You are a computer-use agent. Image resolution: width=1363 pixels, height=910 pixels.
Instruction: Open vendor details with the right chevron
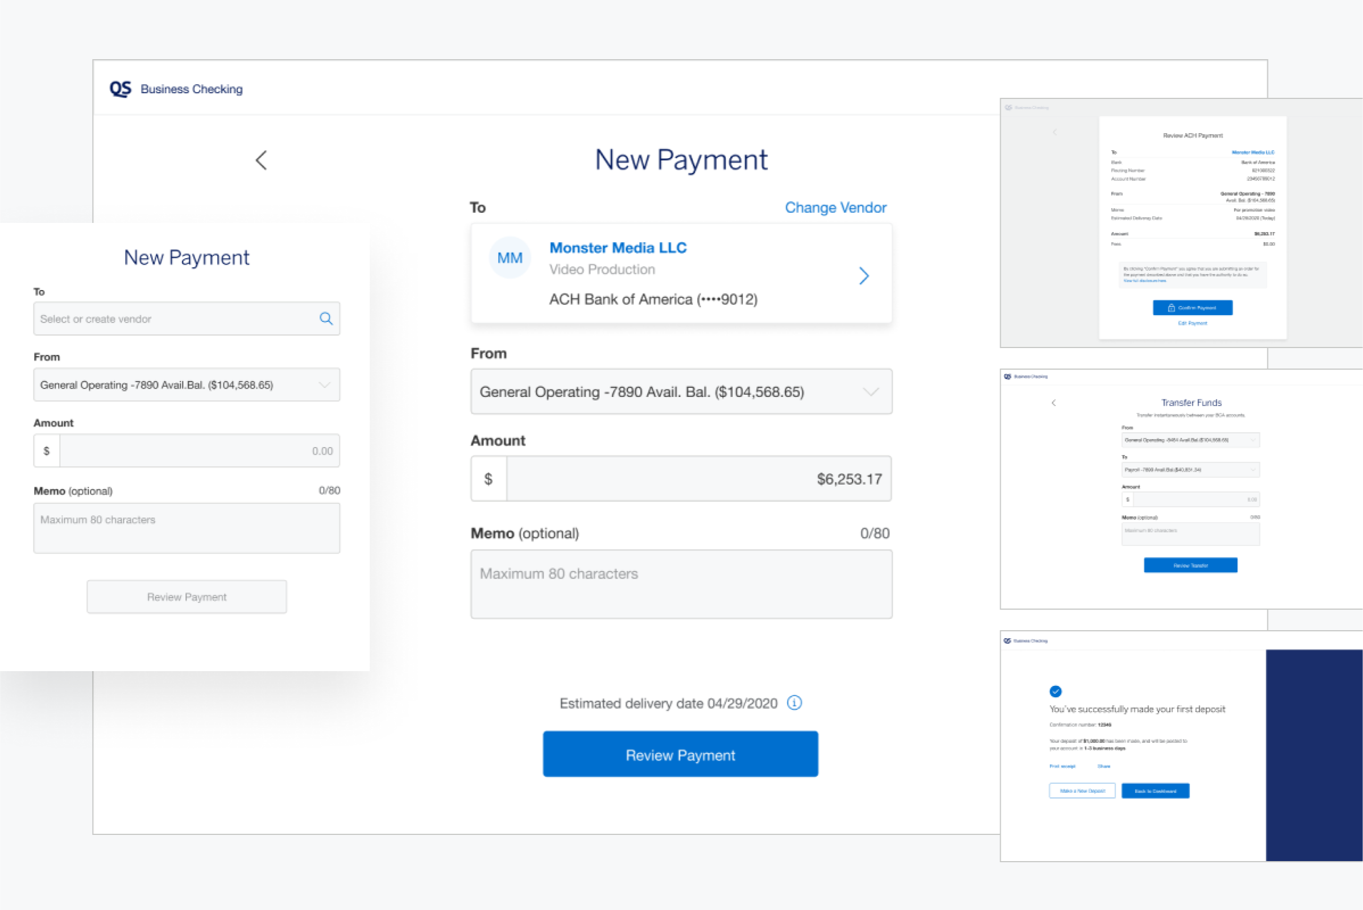pyautogui.click(x=863, y=276)
